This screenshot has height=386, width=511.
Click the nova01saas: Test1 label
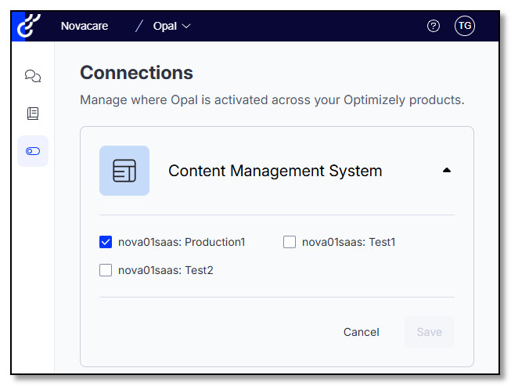pyautogui.click(x=349, y=242)
